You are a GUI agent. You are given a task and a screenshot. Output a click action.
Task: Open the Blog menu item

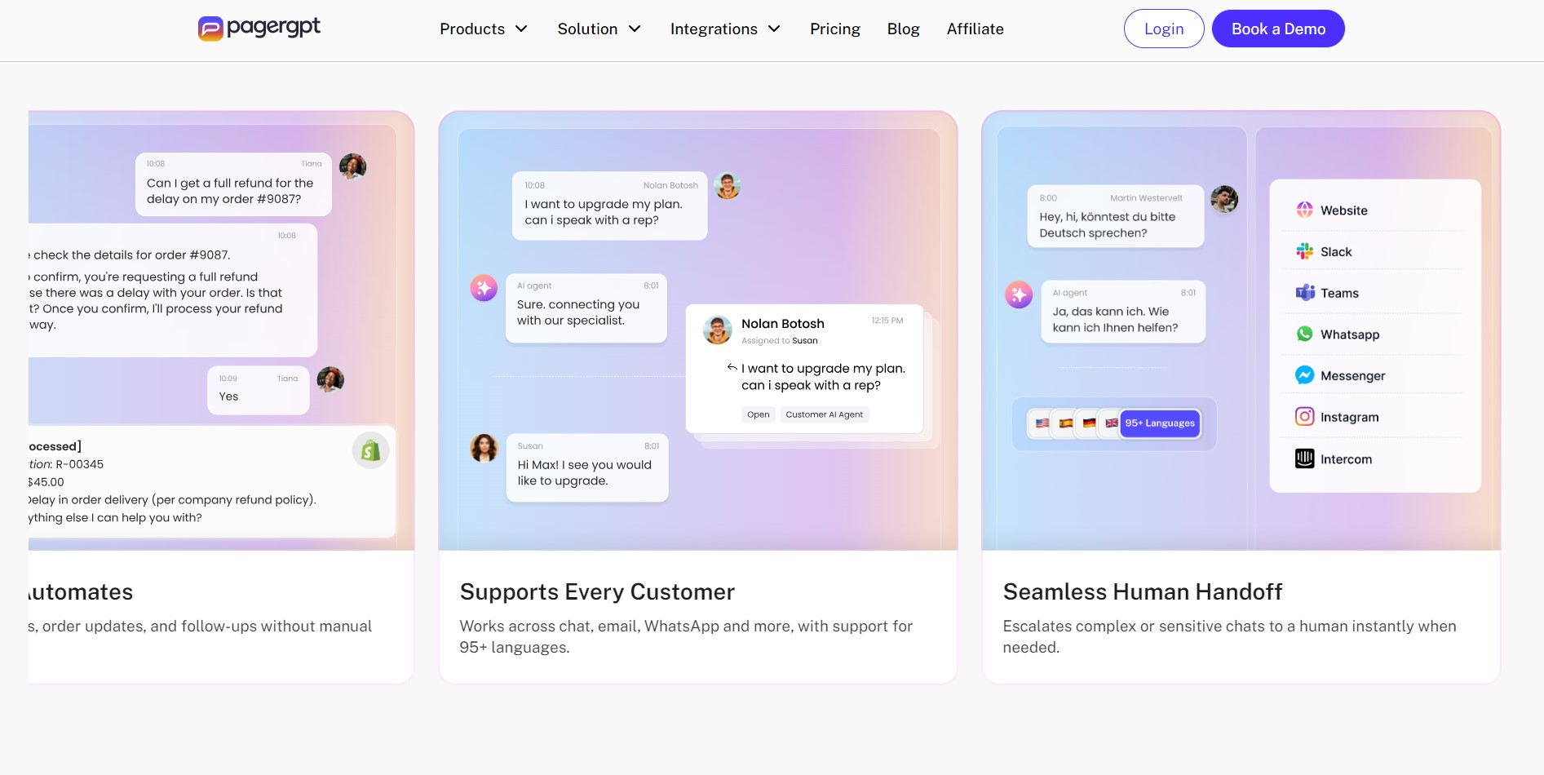click(903, 29)
